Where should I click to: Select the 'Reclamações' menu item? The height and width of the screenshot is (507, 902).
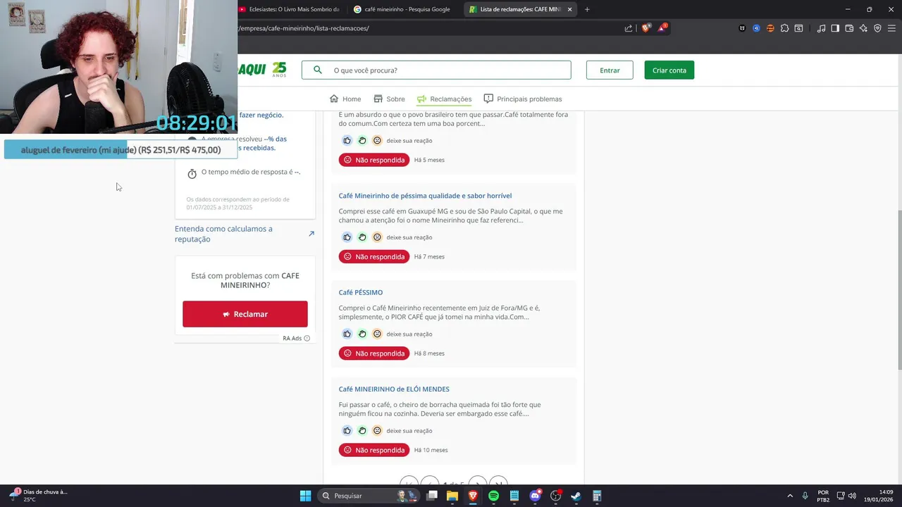click(444, 99)
